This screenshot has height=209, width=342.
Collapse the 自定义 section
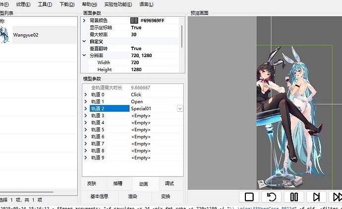click(x=84, y=41)
